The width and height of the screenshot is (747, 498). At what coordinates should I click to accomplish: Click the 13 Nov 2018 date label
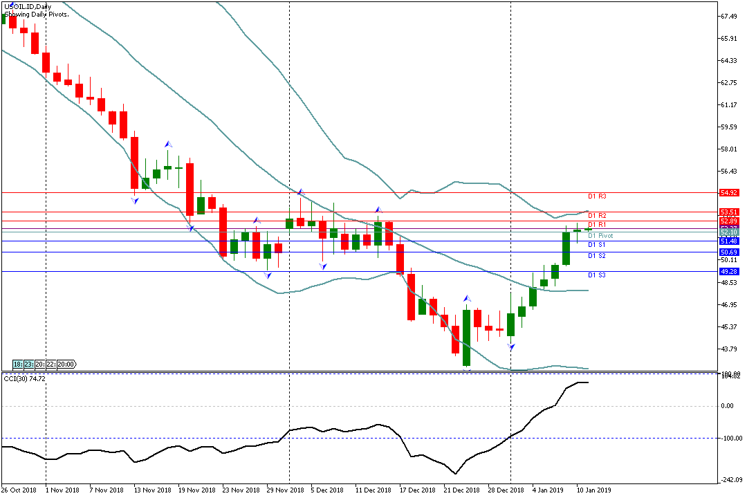[152, 490]
